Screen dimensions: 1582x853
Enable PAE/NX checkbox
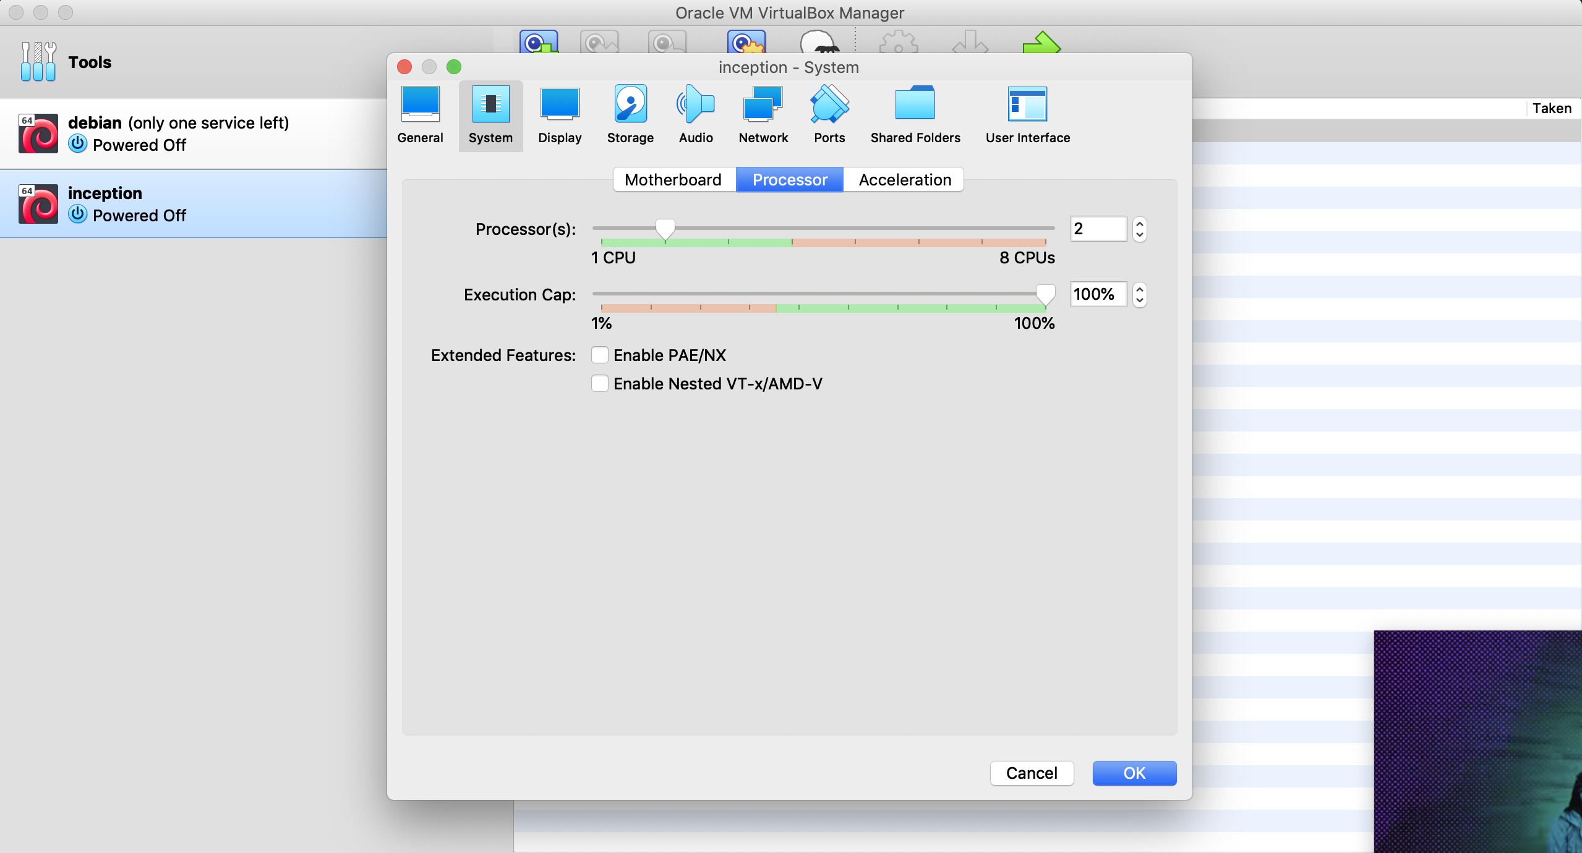coord(599,355)
